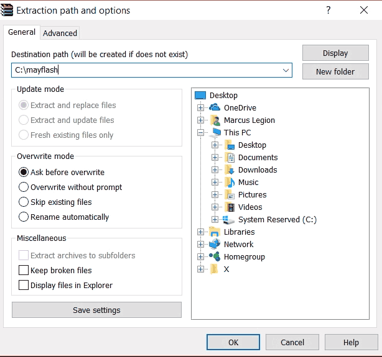
Task: Expand the Desktop node under This PC
Action: (215, 145)
